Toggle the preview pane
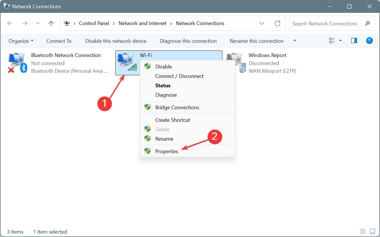Image resolution: width=380 pixels, height=237 pixels. click(x=354, y=40)
